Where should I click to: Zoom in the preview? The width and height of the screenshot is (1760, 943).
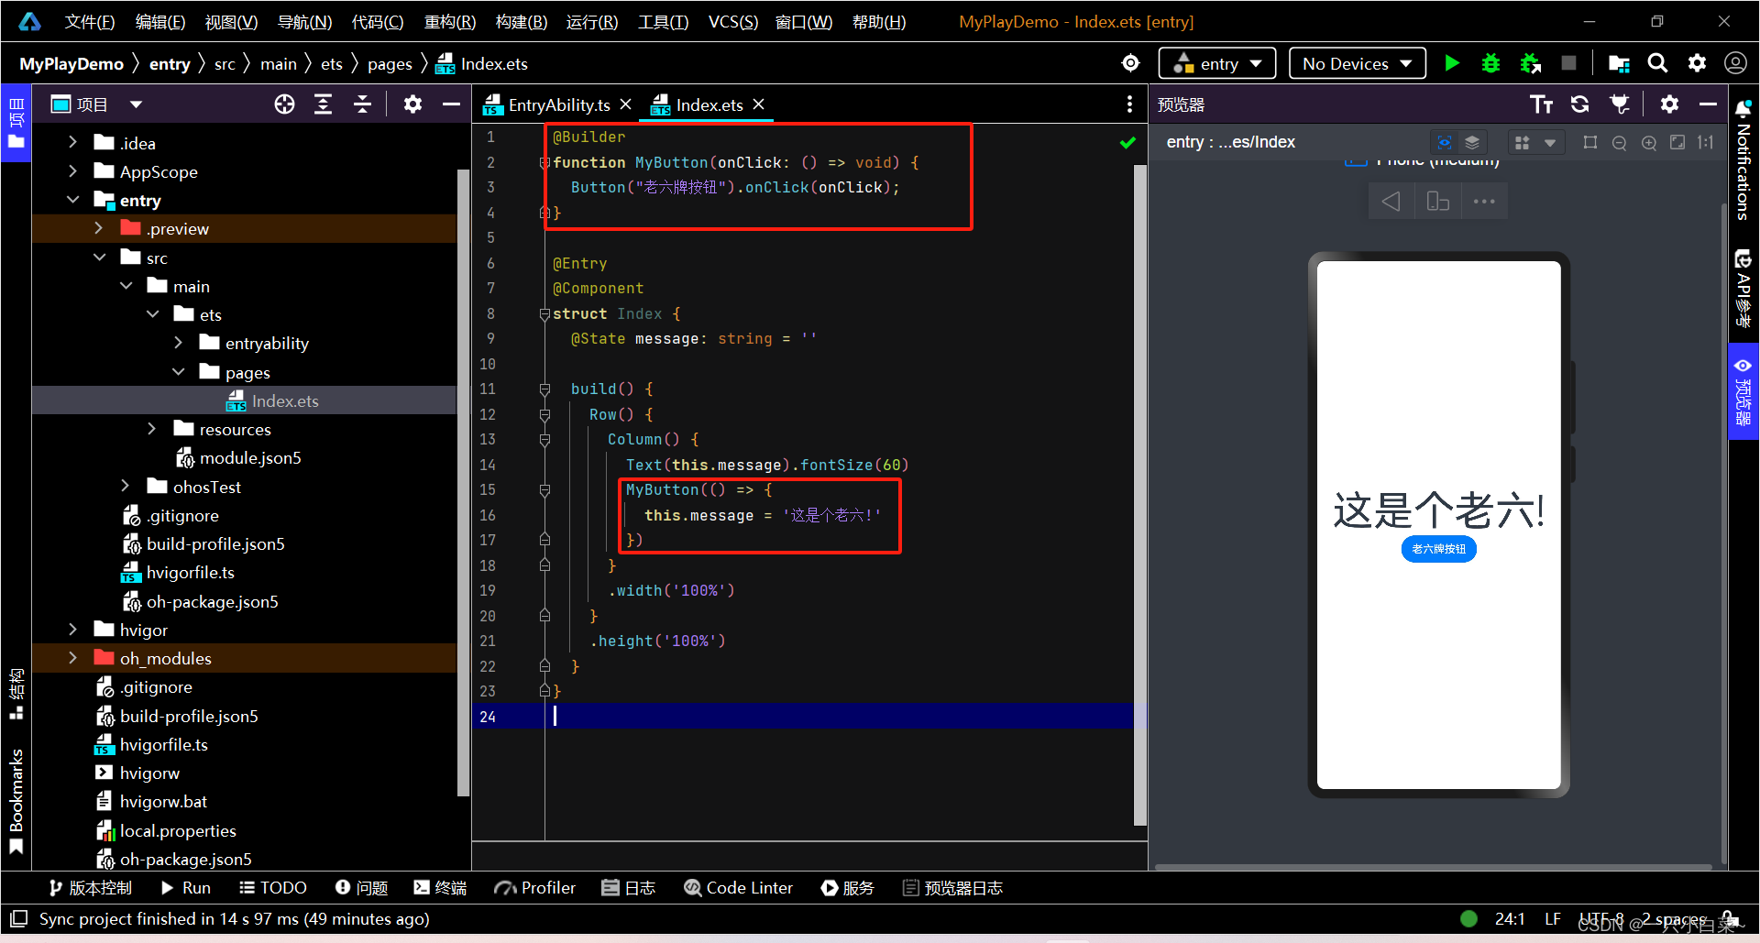point(1649,143)
